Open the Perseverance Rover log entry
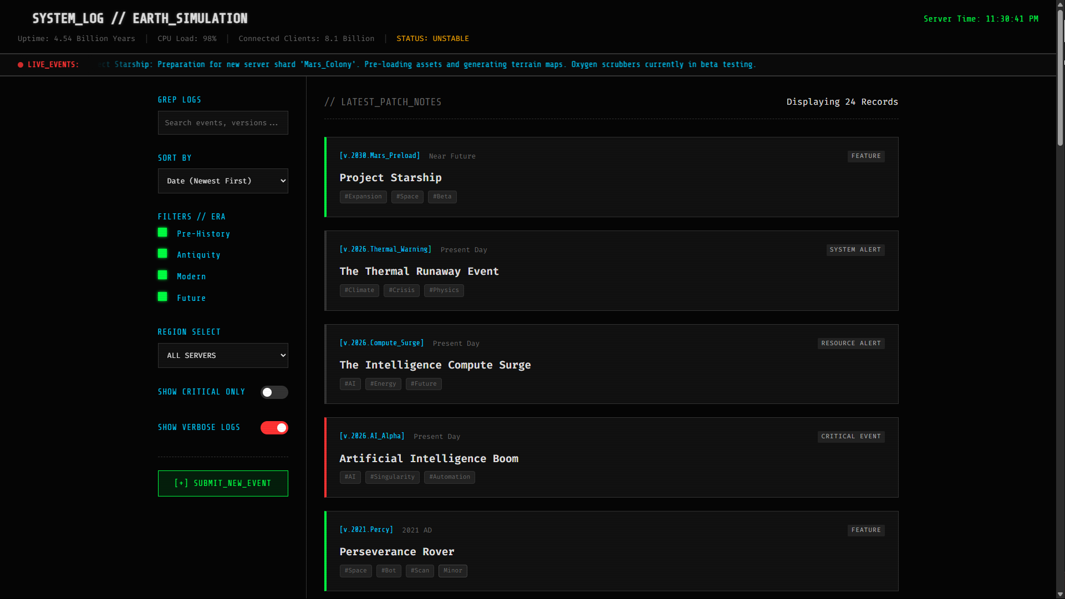Screen dimensions: 1065x599 (396, 552)
